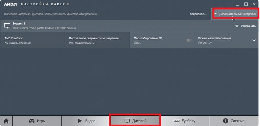Image resolution: width=260 pixels, height=126 pixels.
Task: Toggle the Масштабирование ГП switch
Action: point(189,40)
